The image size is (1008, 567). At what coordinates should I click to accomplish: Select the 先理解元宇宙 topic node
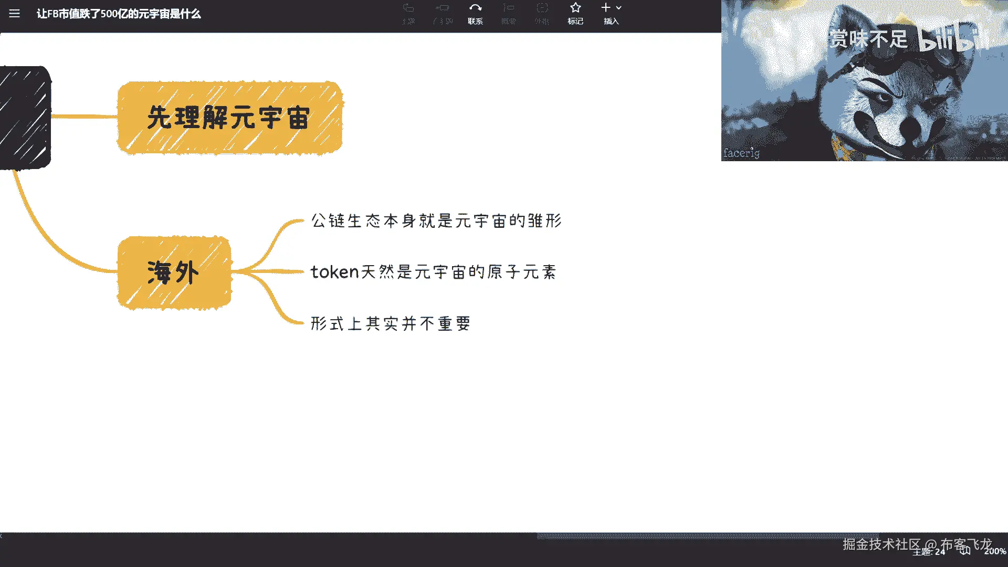pos(229,118)
